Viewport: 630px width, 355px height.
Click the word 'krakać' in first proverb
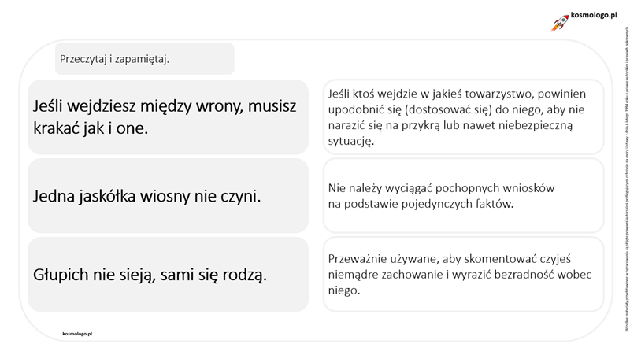pyautogui.click(x=56, y=128)
